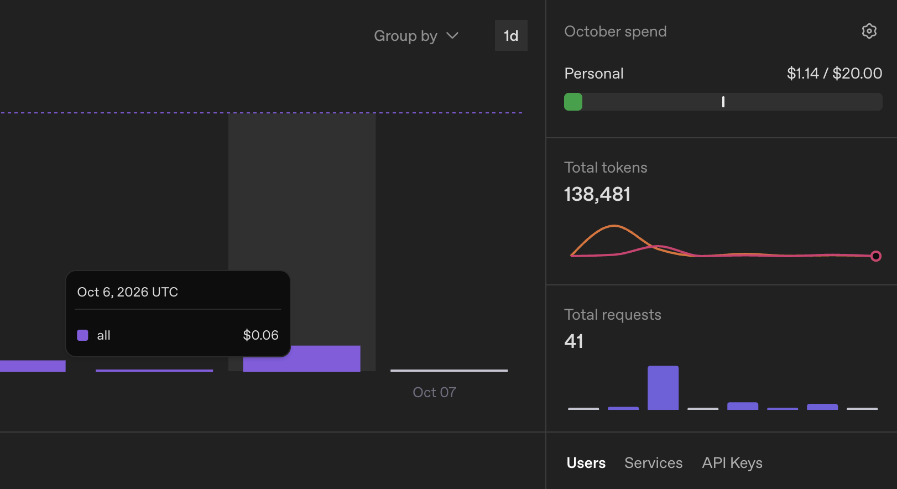
Task: Click the Total tokens label
Action: tap(606, 168)
